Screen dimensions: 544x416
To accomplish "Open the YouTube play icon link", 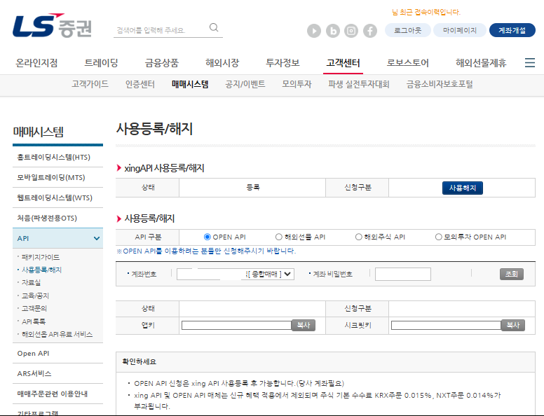I will 314,31.
